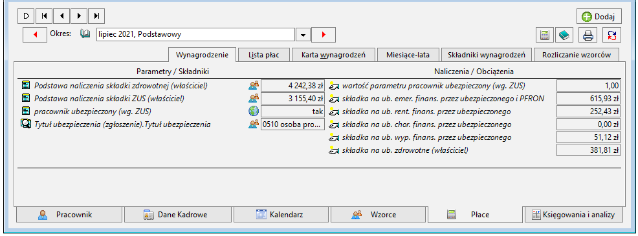Viewport: 638px width, 236px height.
Task: Click the globe icon beside pracownik ubezpieczony
Action: tap(254, 112)
